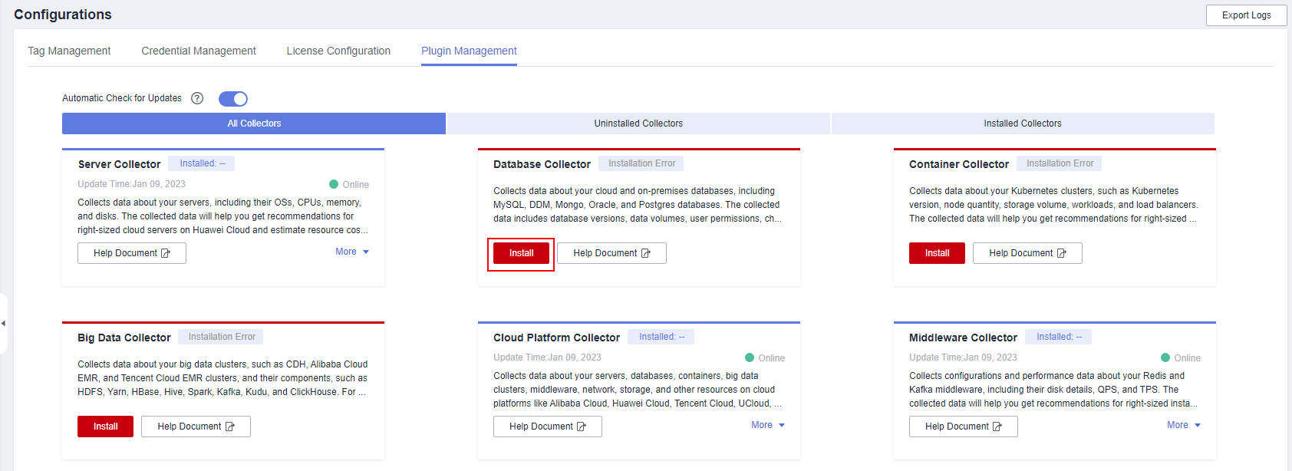
Task: Click the external link icon in Database Collector Help Document
Action: pos(646,253)
